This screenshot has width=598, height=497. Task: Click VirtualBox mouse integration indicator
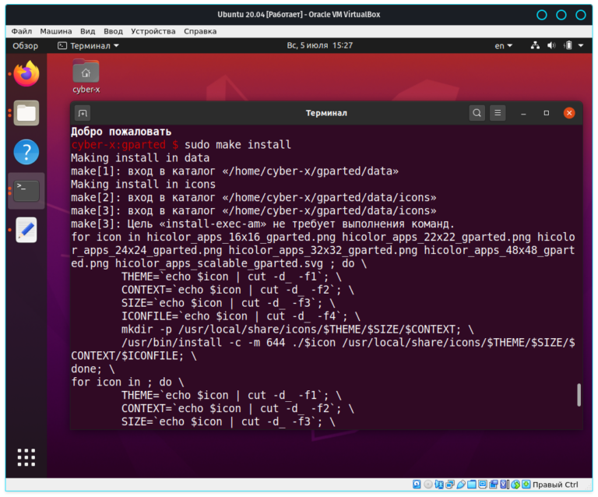515,485
